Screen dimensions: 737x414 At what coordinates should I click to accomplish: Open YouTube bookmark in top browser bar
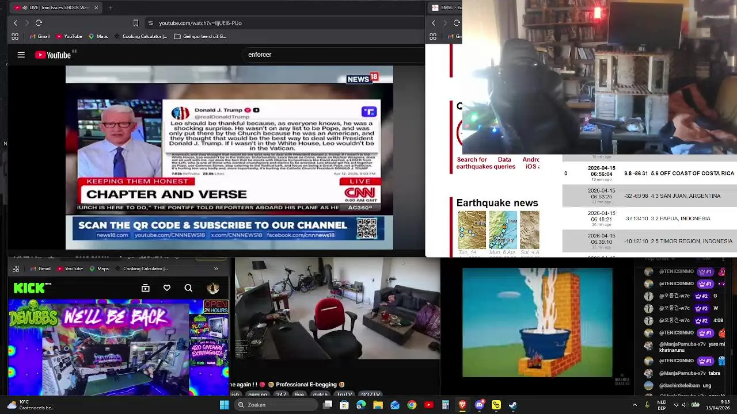click(x=69, y=36)
